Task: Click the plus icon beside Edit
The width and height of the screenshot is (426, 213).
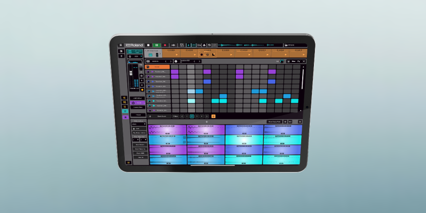Action: [x=285, y=122]
